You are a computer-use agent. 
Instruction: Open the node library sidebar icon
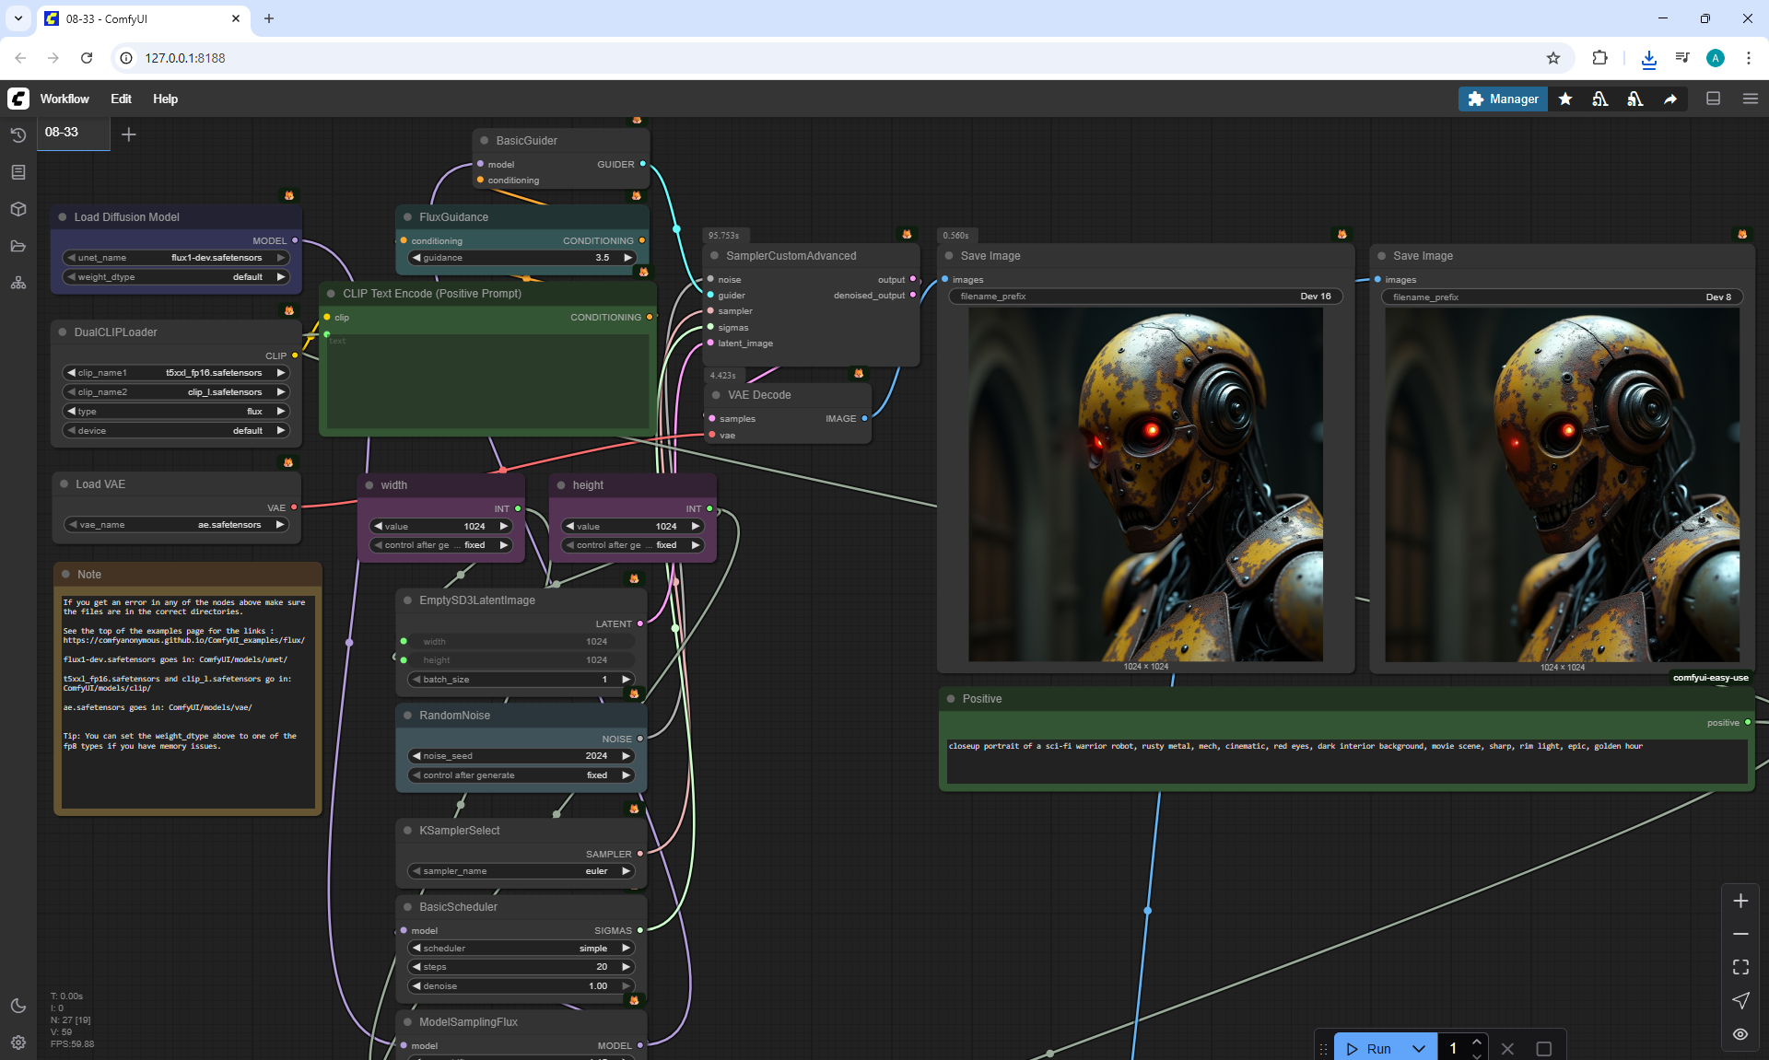coord(18,172)
